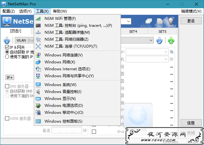Select the [双击!] profile tab

click(x=15, y=31)
